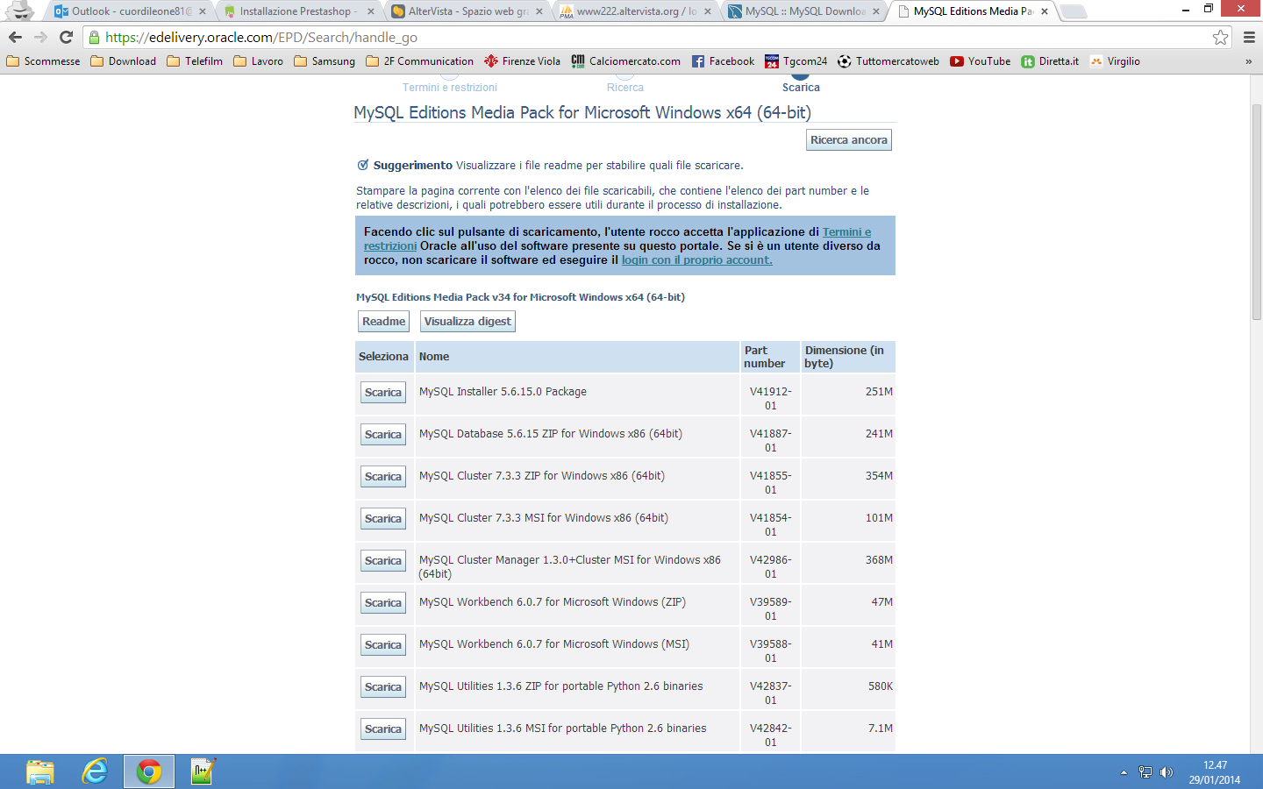The height and width of the screenshot is (789, 1263).
Task: Click Scarica for MySQL Workbench 6.0.7 ZIP
Action: 383,603
